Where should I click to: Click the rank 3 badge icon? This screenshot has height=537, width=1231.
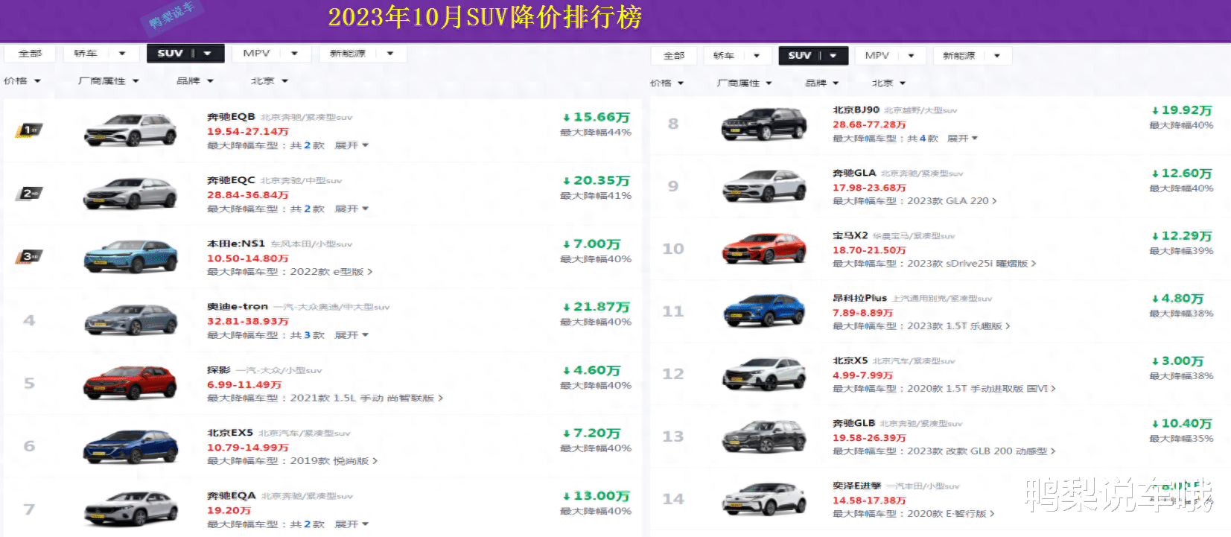tap(28, 257)
